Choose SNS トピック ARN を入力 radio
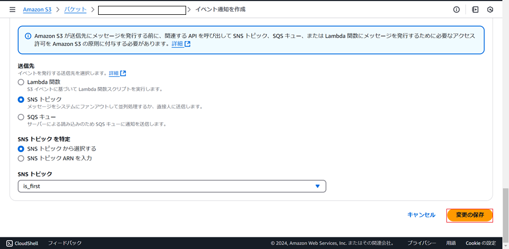 [x=21, y=158]
